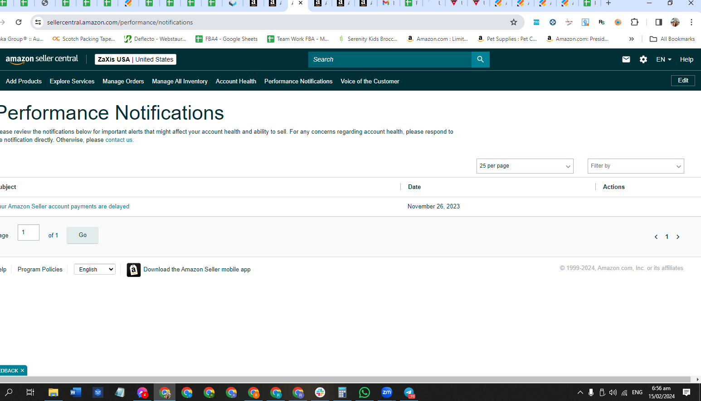
Task: Expand the Filter by dropdown
Action: click(636, 166)
